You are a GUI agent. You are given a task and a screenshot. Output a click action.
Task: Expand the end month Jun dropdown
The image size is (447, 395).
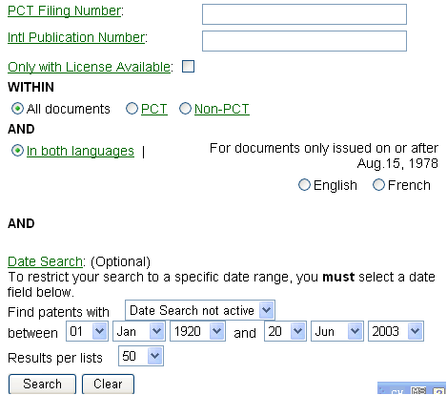[x=337, y=331]
